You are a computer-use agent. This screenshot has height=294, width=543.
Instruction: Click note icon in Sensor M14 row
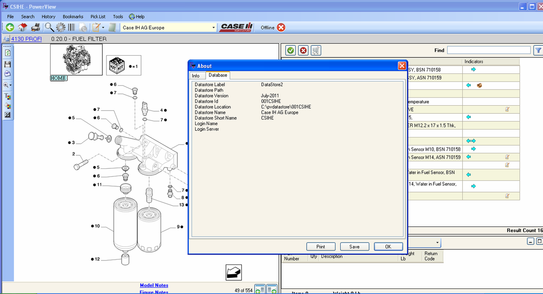tap(507, 157)
